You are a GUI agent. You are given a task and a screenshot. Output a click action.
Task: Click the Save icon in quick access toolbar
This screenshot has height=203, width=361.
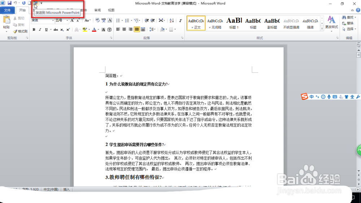9,3
